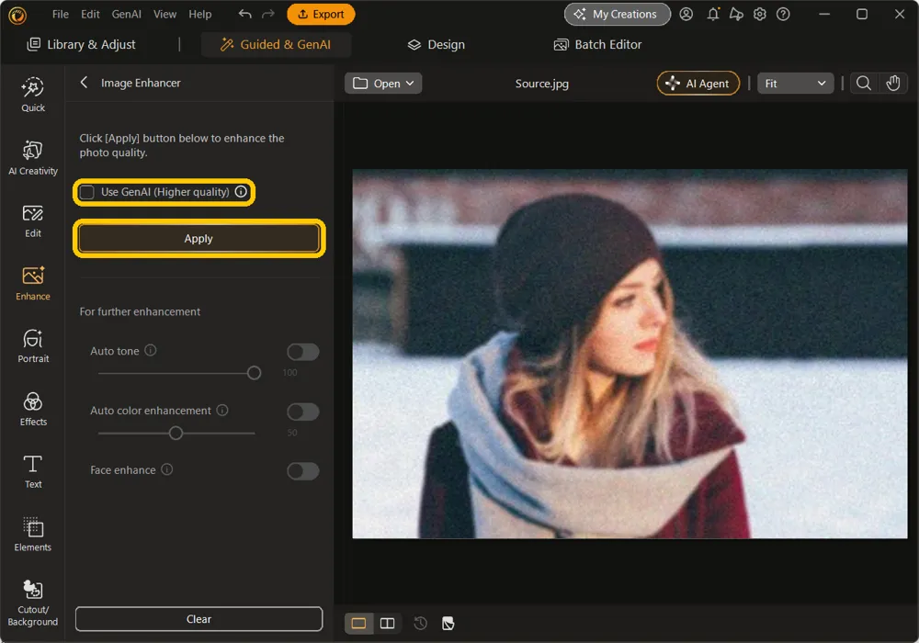The image size is (919, 643).
Task: Expand the Open file dropdown
Action: [x=383, y=84]
